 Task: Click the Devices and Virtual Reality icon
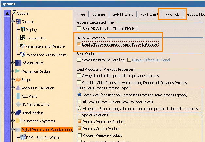click(23, 54)
